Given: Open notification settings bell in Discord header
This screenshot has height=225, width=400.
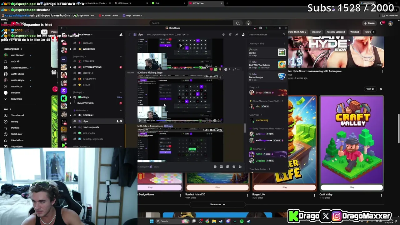Looking at the screenshot, I should pyautogui.click(x=230, y=35).
